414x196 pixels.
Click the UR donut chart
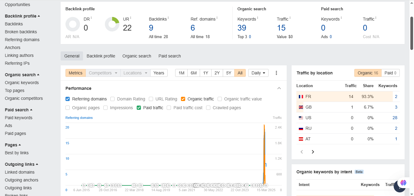112,24
